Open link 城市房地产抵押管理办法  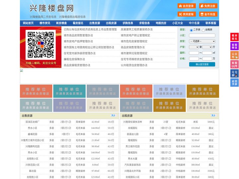(x=78, y=41)
